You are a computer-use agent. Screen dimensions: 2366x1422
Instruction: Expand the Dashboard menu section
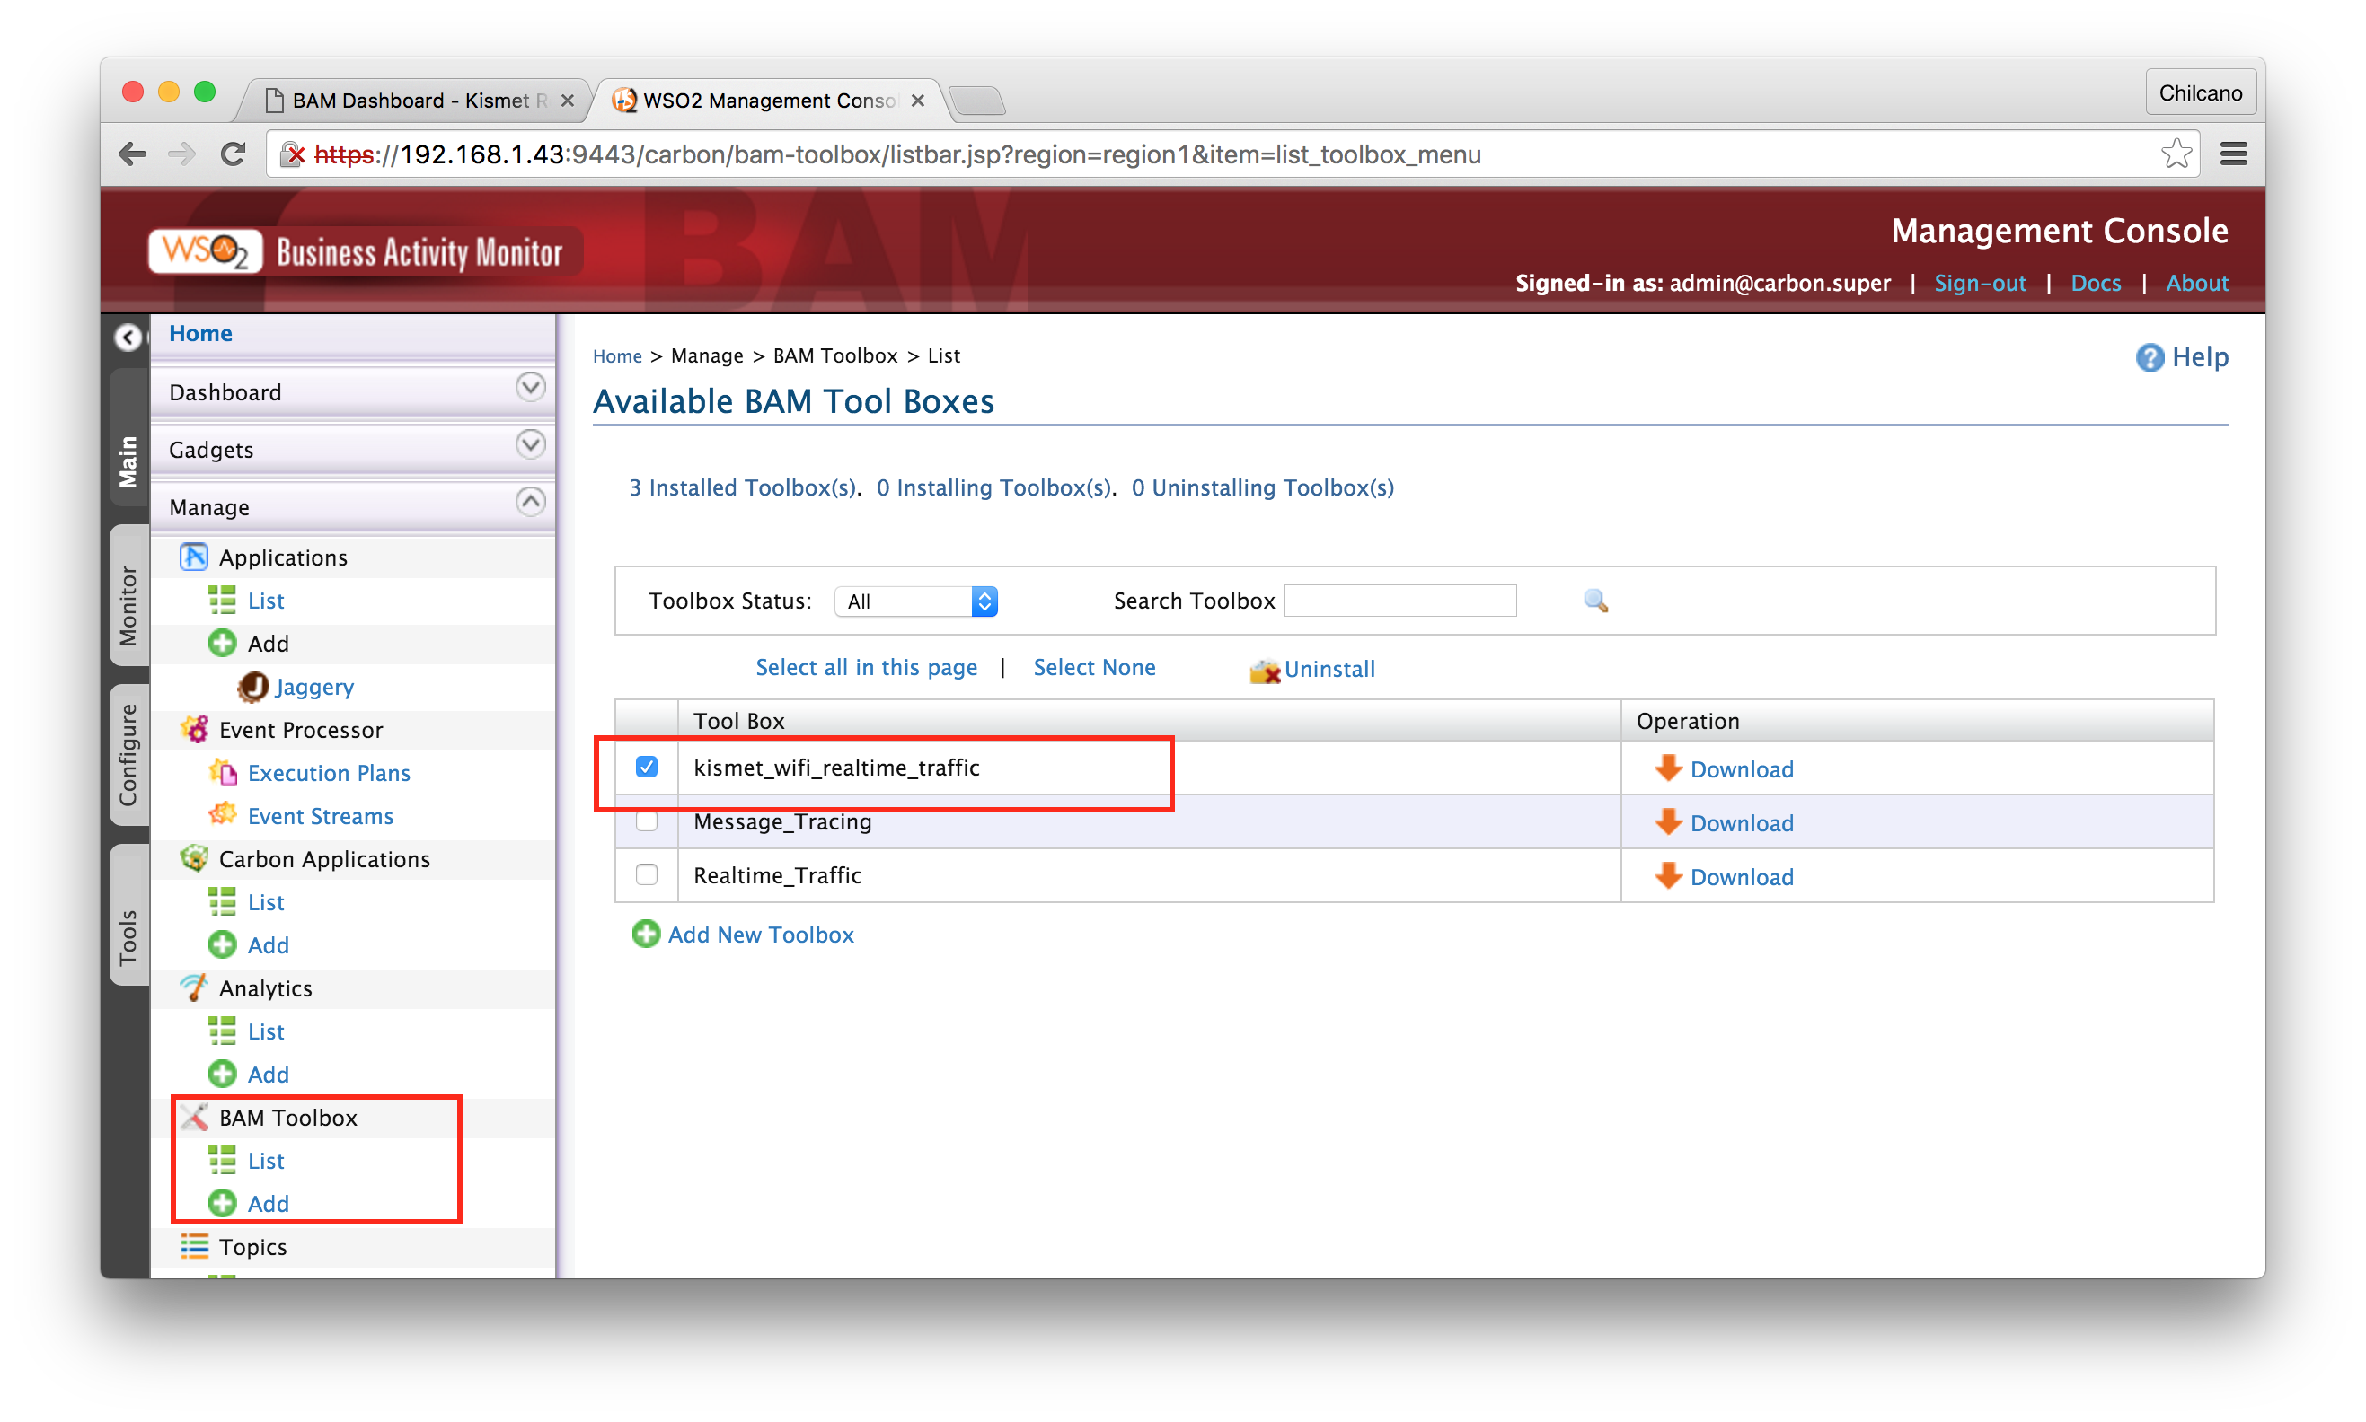530,388
